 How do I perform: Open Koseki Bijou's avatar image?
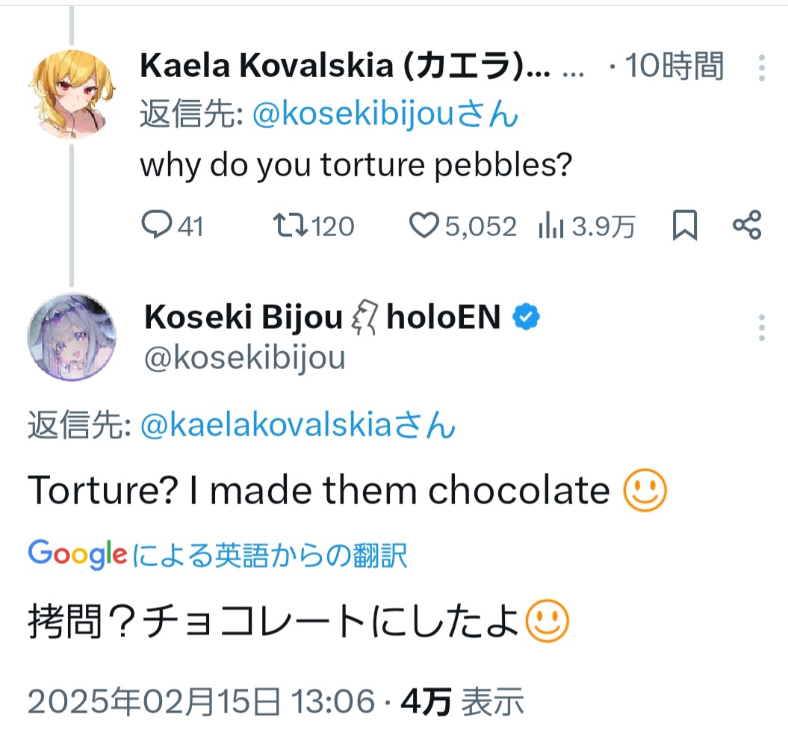click(72, 336)
